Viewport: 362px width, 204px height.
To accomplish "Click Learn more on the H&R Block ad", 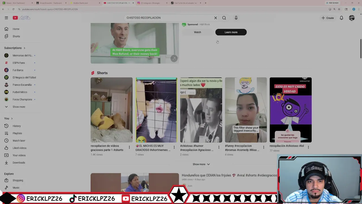I will point(231,32).
